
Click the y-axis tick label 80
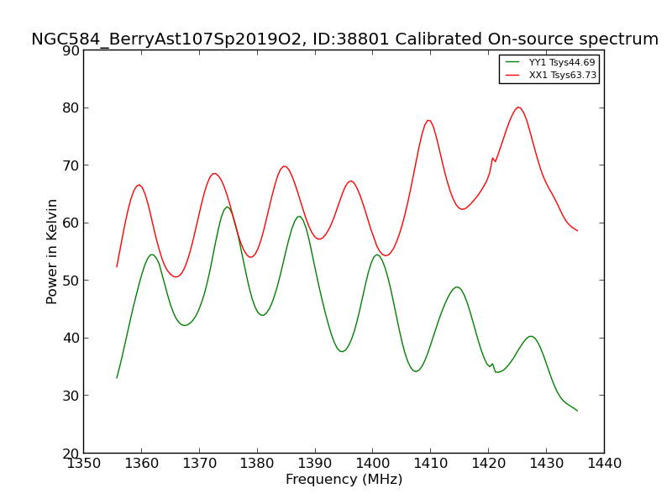pyautogui.click(x=71, y=108)
